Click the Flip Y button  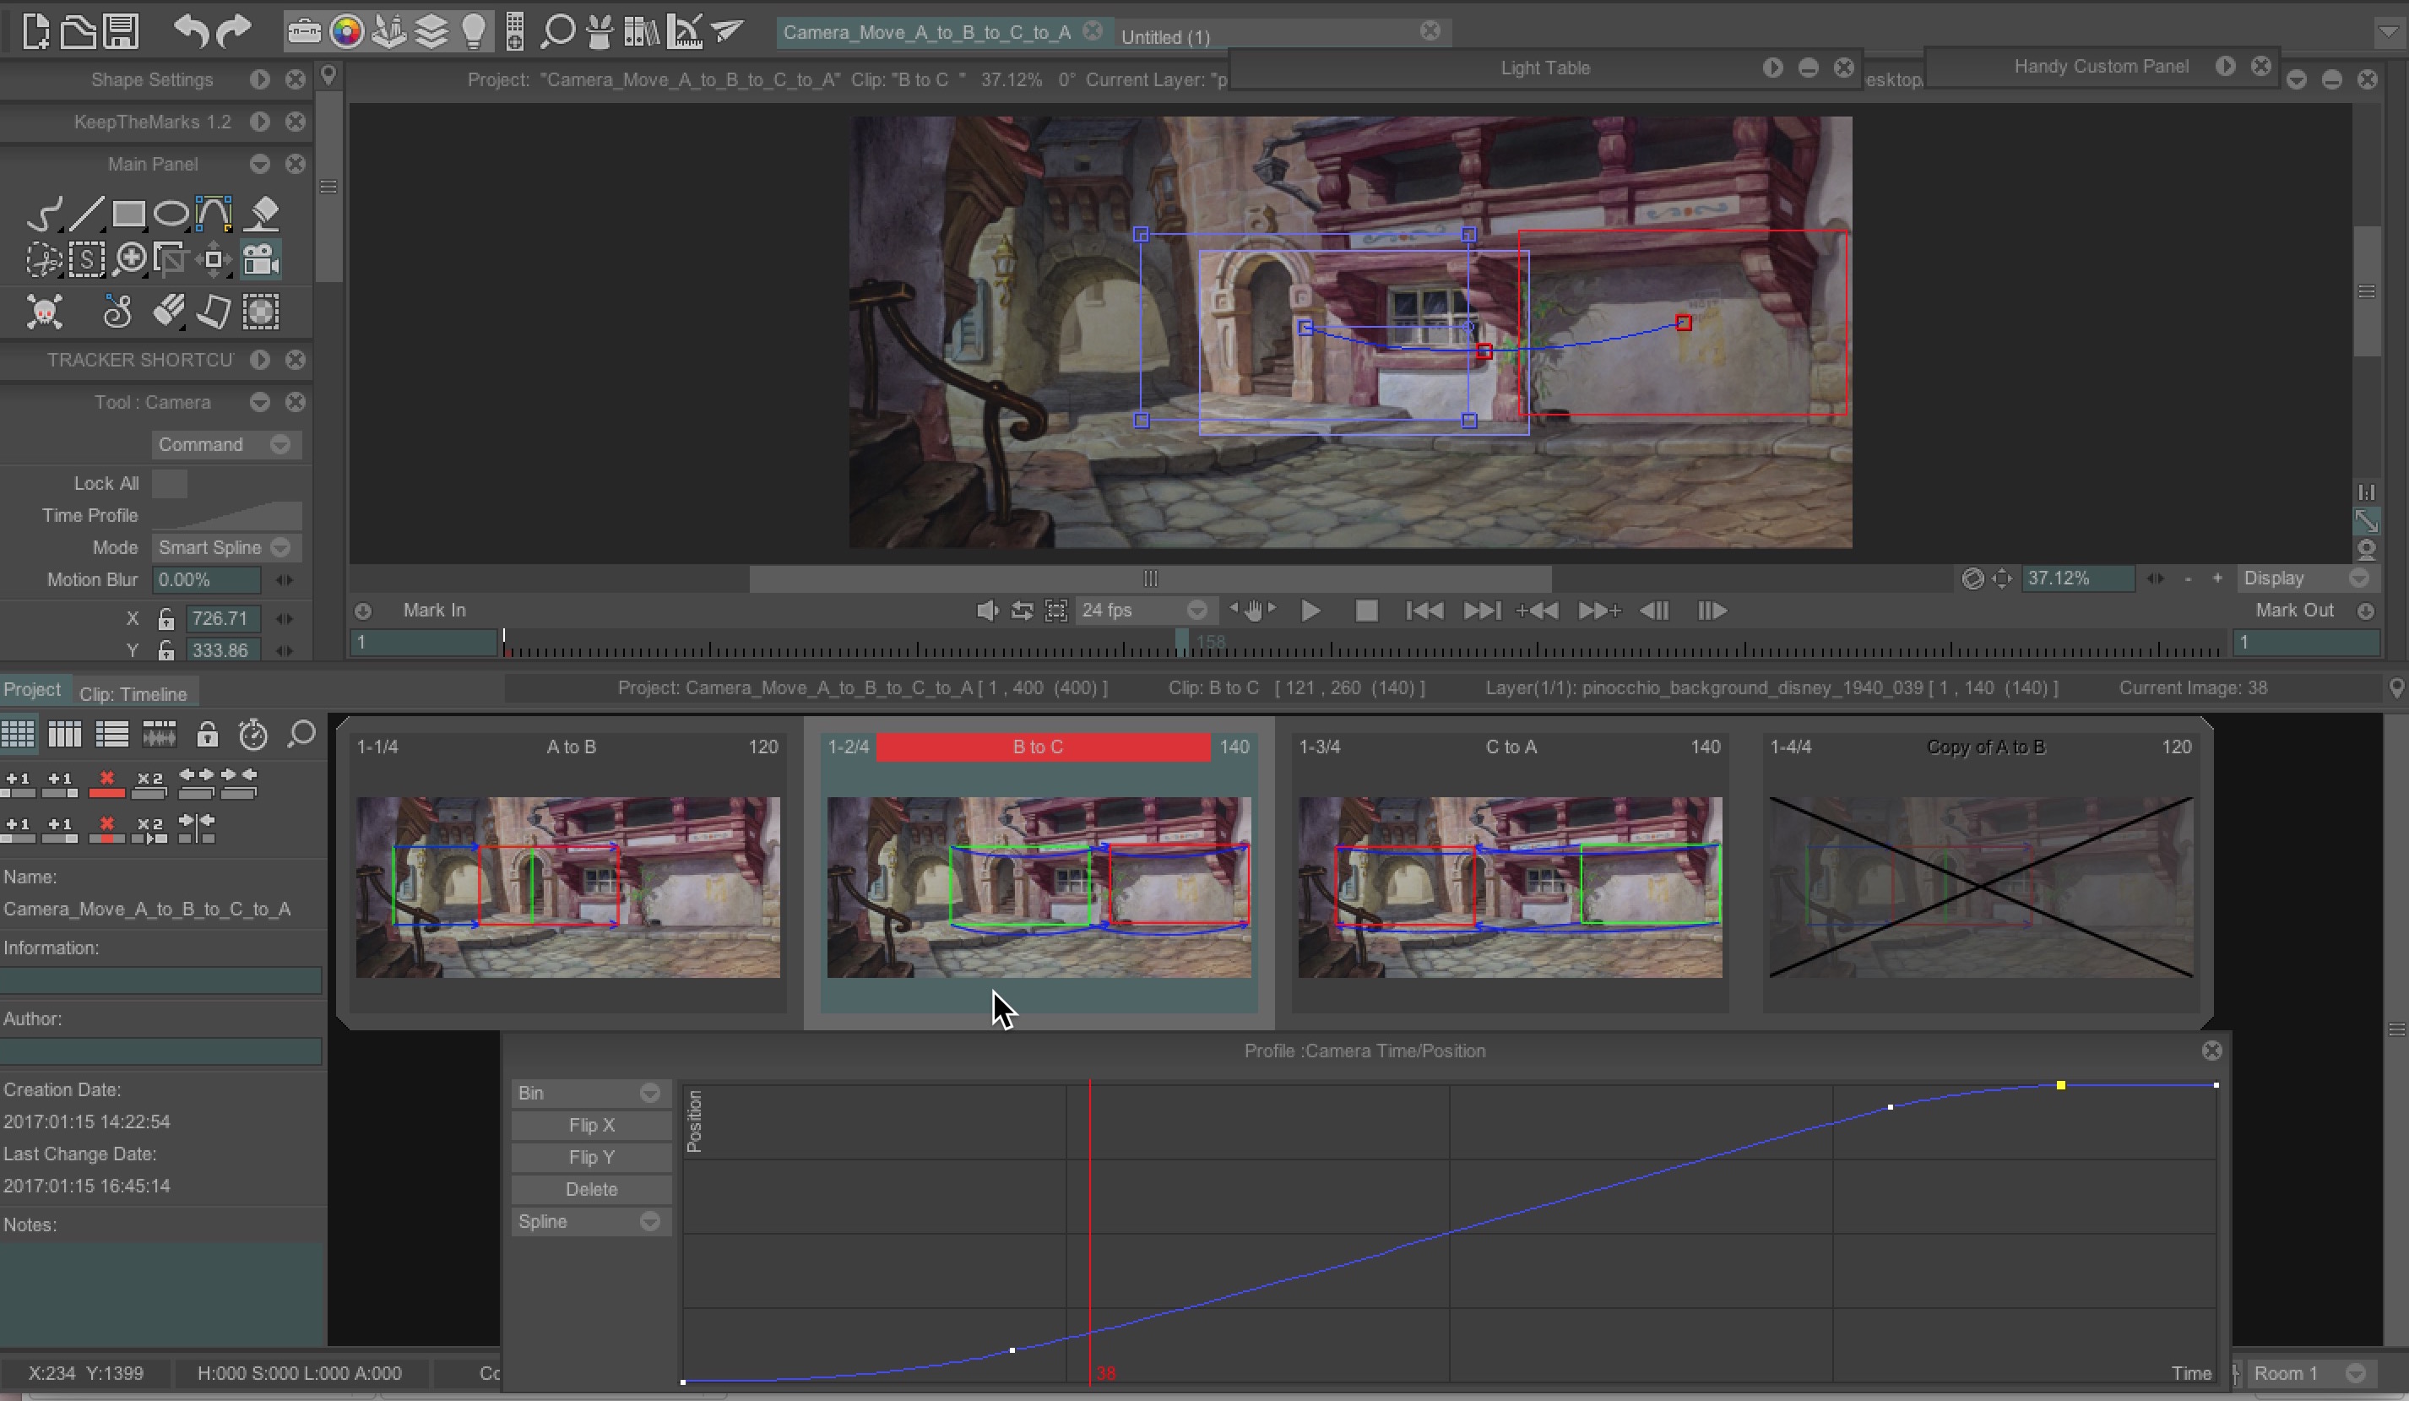coord(591,1157)
